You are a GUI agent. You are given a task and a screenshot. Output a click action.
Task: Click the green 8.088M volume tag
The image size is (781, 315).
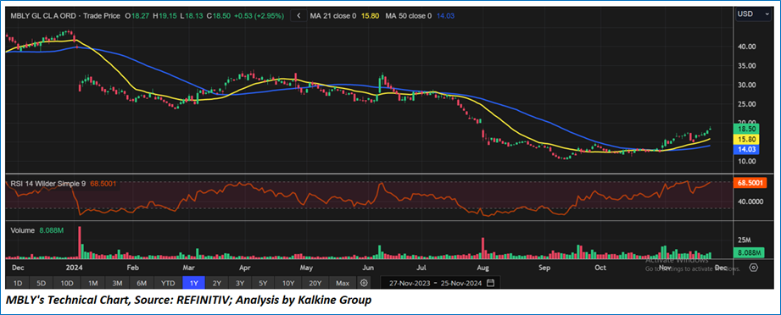coord(749,253)
